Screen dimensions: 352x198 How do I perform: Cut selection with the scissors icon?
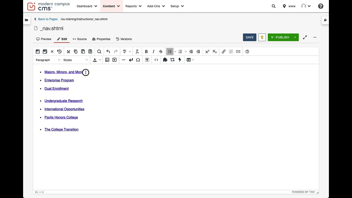pos(68,51)
